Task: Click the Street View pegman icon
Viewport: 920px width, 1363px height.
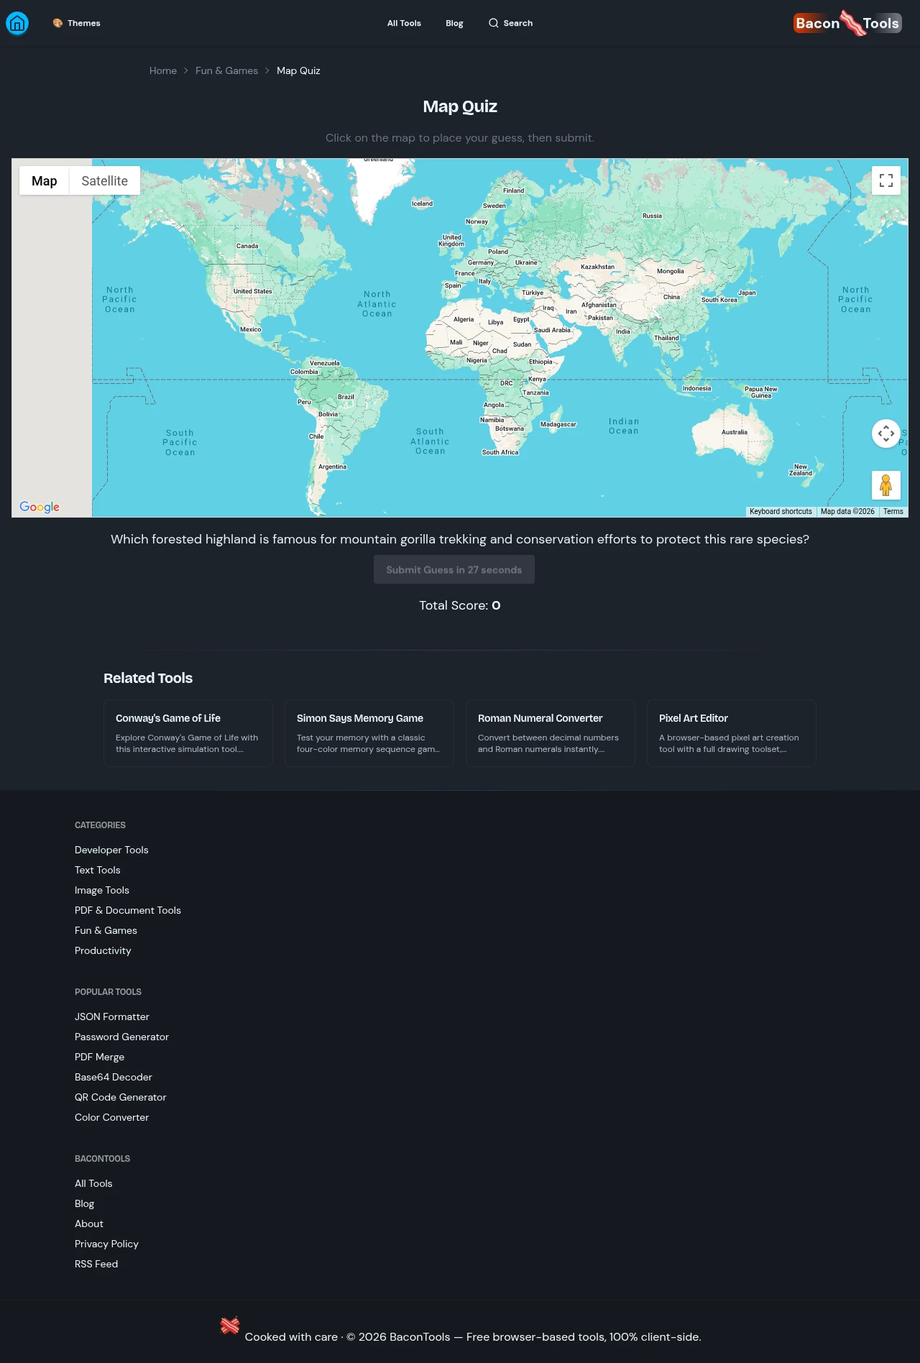Action: pyautogui.click(x=886, y=485)
